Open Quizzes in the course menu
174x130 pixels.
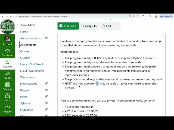pyautogui.click(x=25, y=58)
